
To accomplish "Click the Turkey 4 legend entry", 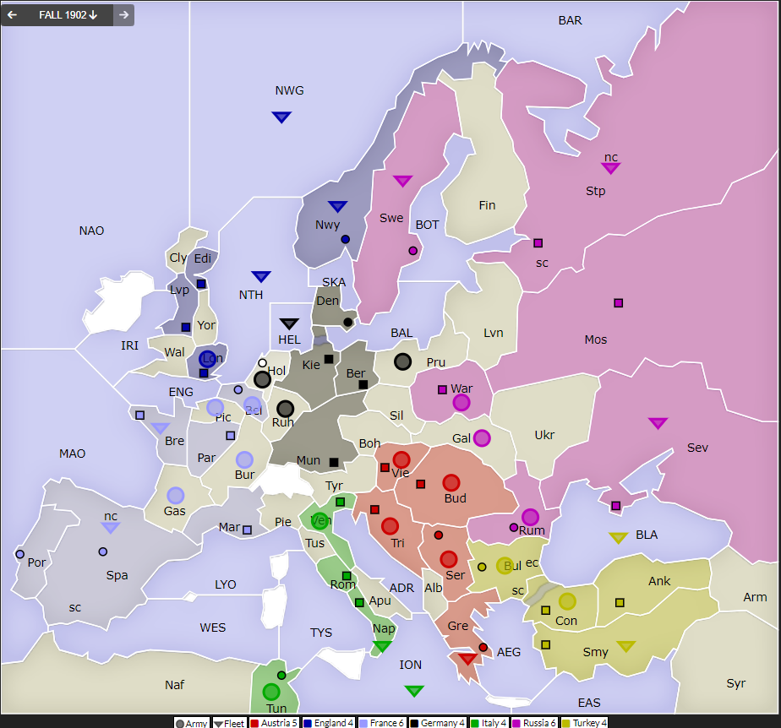I will (x=584, y=723).
